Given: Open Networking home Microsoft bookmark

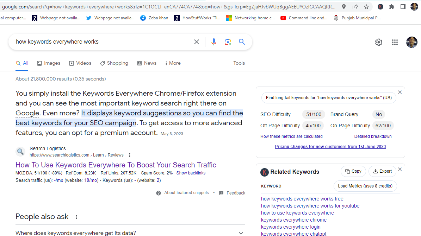Looking at the screenshot, I should click(x=250, y=18).
